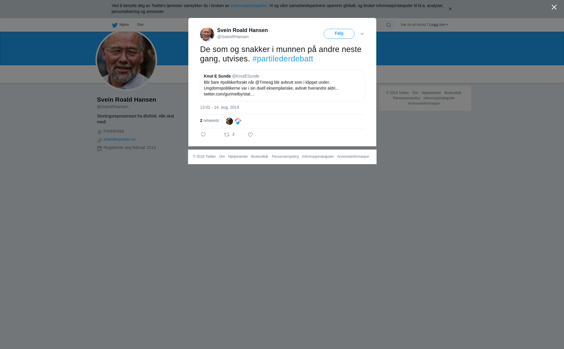Open Personvernpolicy in the modal footer
The image size is (564, 349).
point(285,157)
